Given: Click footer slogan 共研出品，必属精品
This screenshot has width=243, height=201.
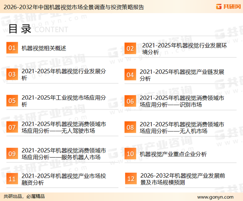Looking at the screenshot, I should [24, 196].
